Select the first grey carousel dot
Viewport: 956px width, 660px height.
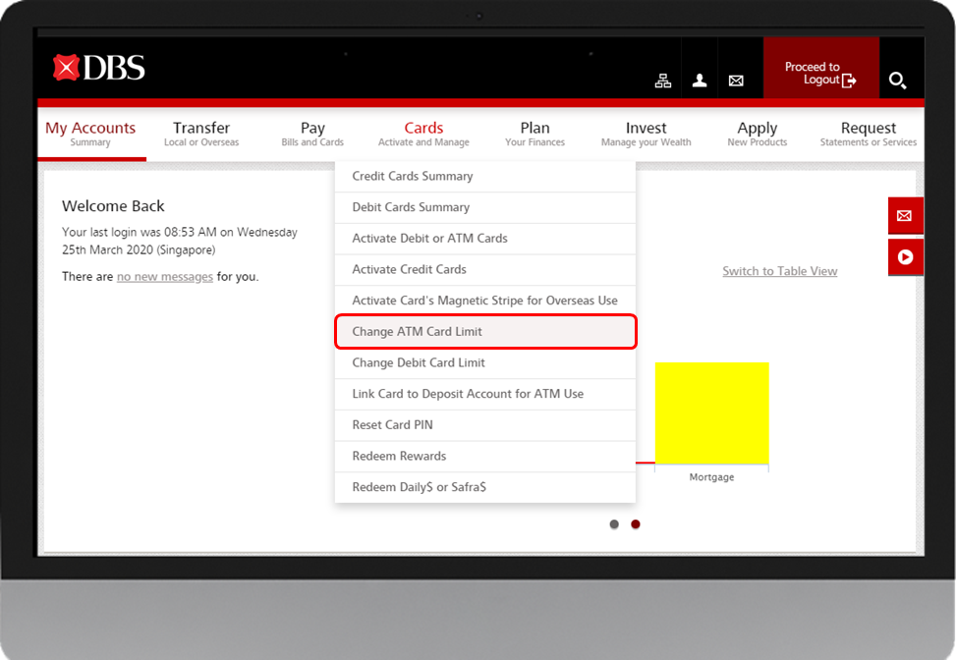[614, 524]
